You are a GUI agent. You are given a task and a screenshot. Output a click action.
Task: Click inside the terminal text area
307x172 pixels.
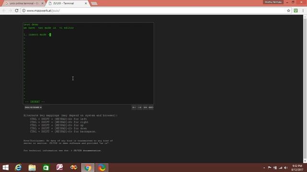pos(88,64)
